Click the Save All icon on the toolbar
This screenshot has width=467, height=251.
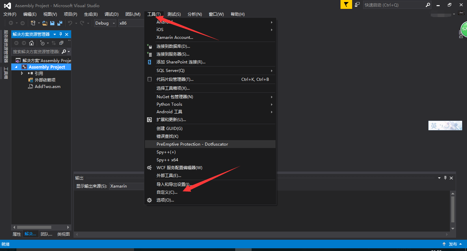tap(59, 23)
